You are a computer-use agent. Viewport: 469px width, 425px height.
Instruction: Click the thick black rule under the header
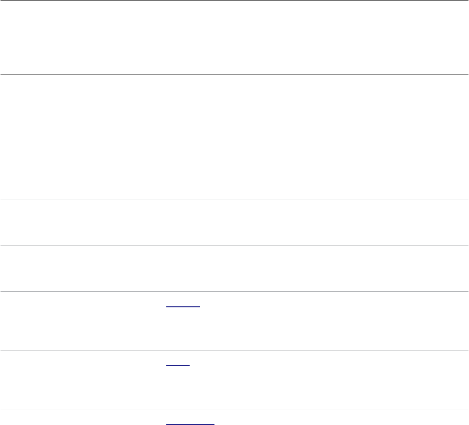pos(234,75)
